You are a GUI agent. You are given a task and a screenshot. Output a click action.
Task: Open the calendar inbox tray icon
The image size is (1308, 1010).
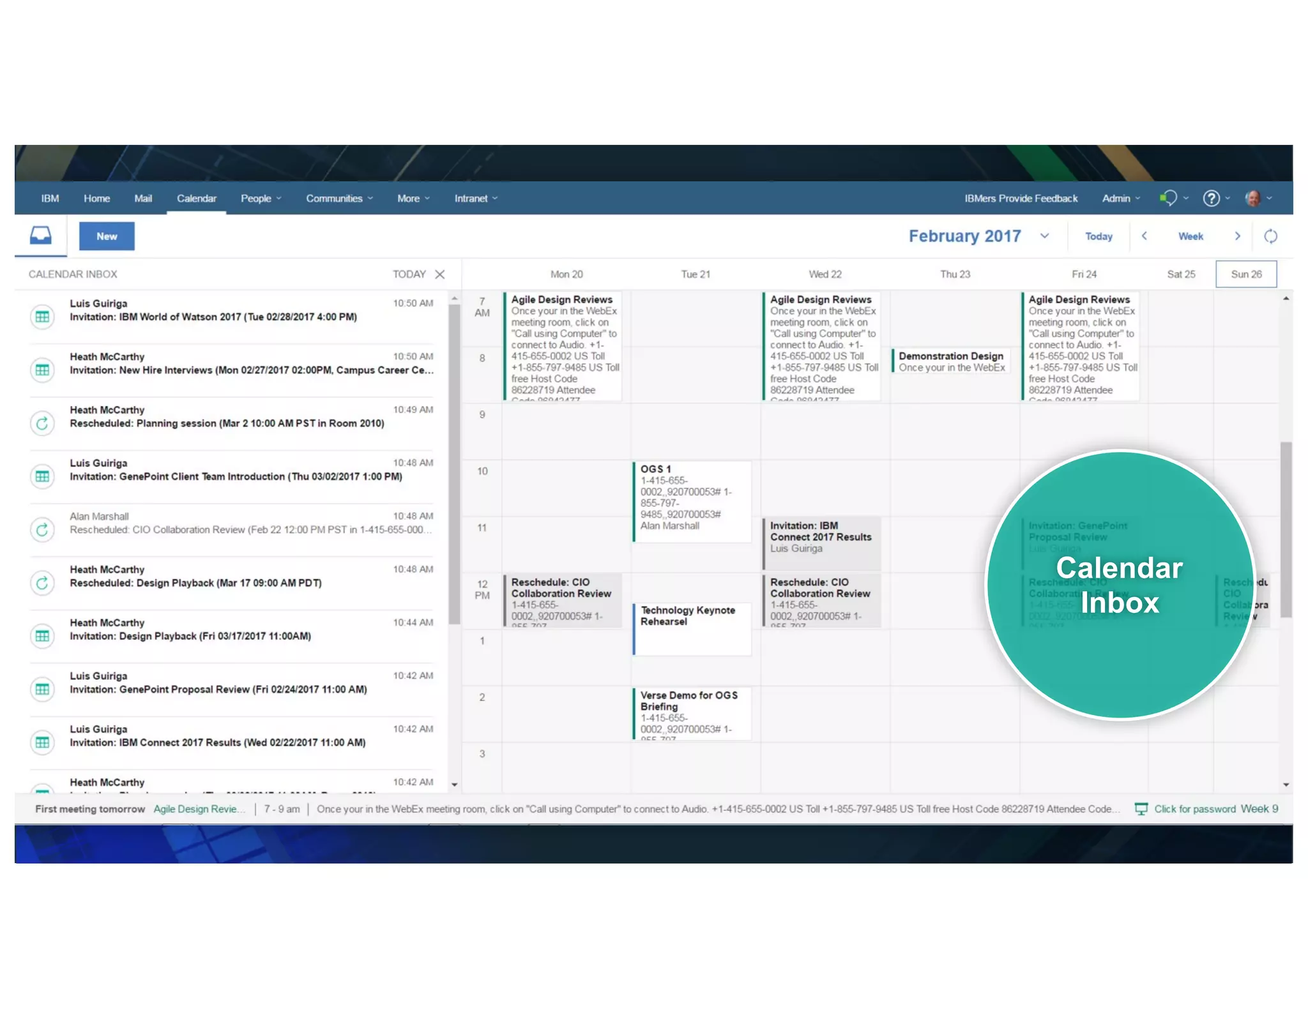pos(41,236)
